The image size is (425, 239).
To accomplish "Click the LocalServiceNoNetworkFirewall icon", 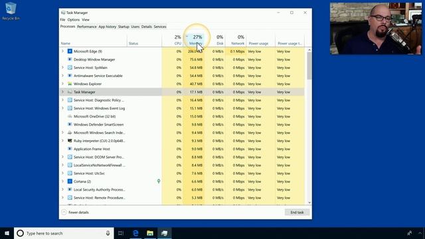I will click(x=70, y=165).
